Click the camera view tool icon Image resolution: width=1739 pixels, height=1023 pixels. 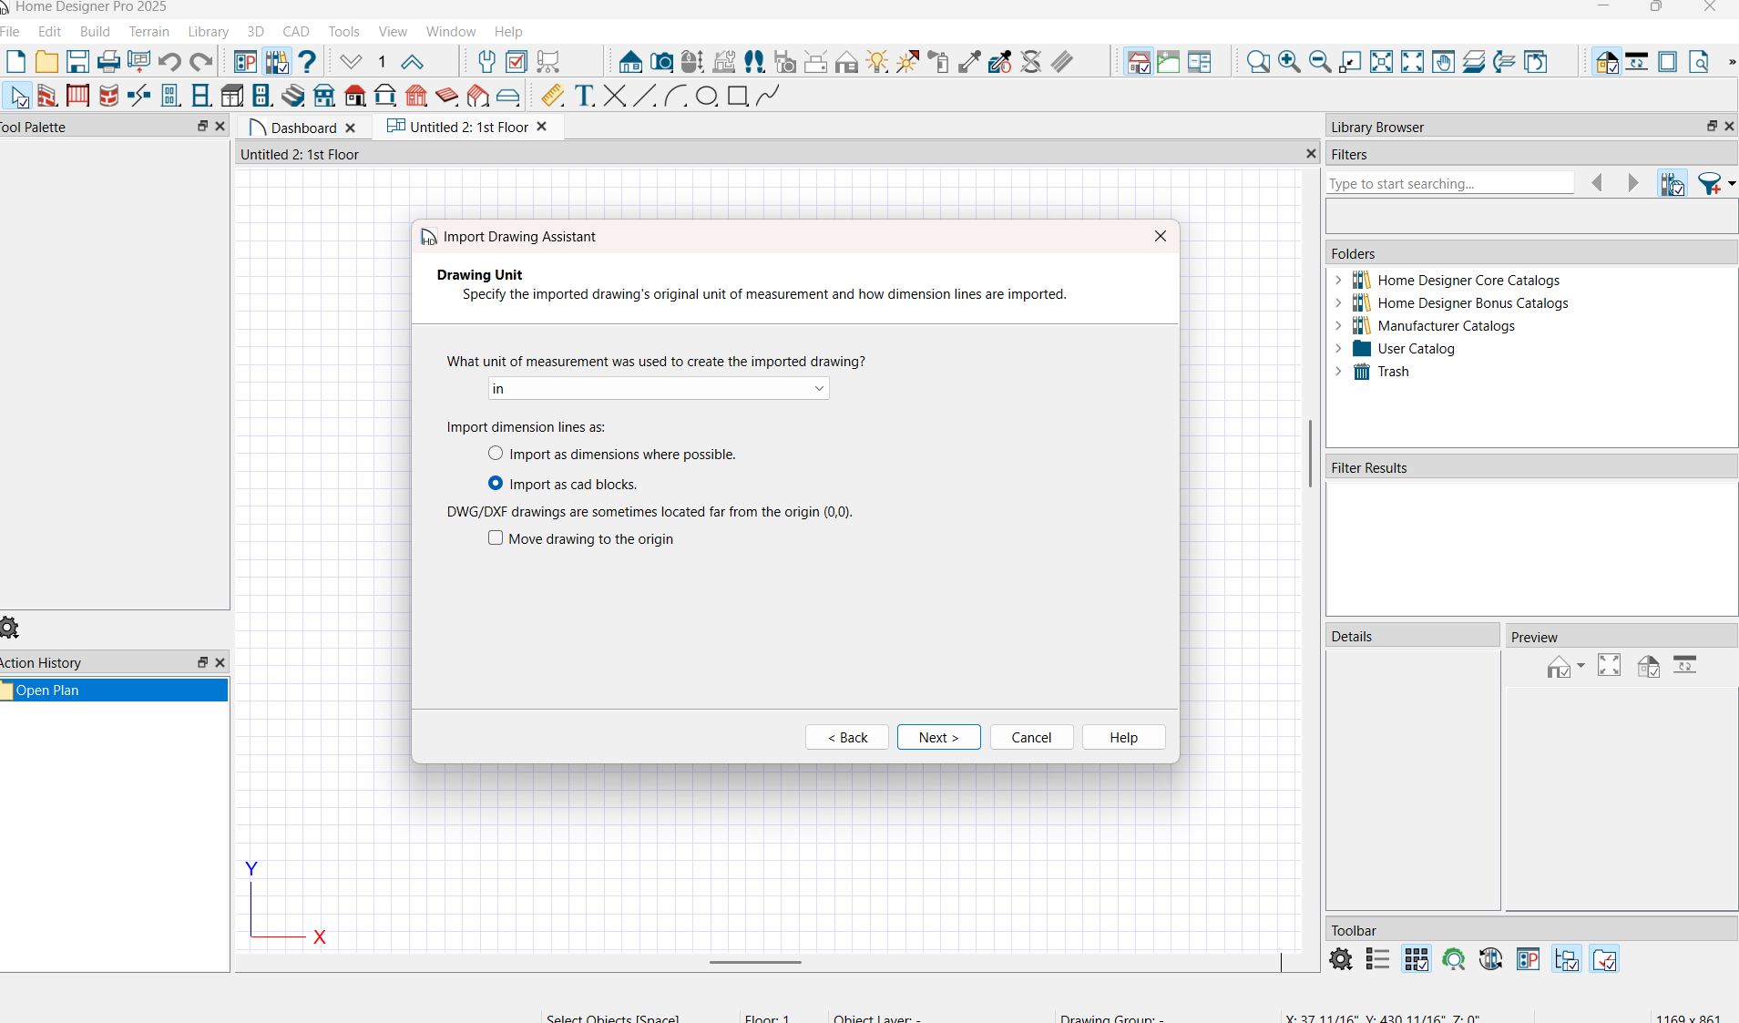click(661, 62)
